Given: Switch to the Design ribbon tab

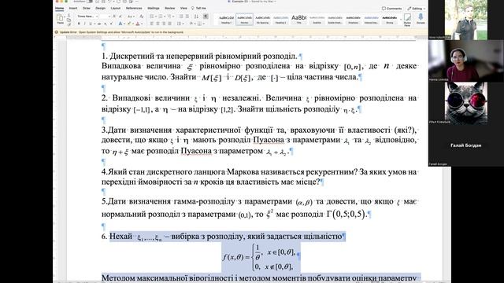Looking at the screenshot, I should coord(100,8).
